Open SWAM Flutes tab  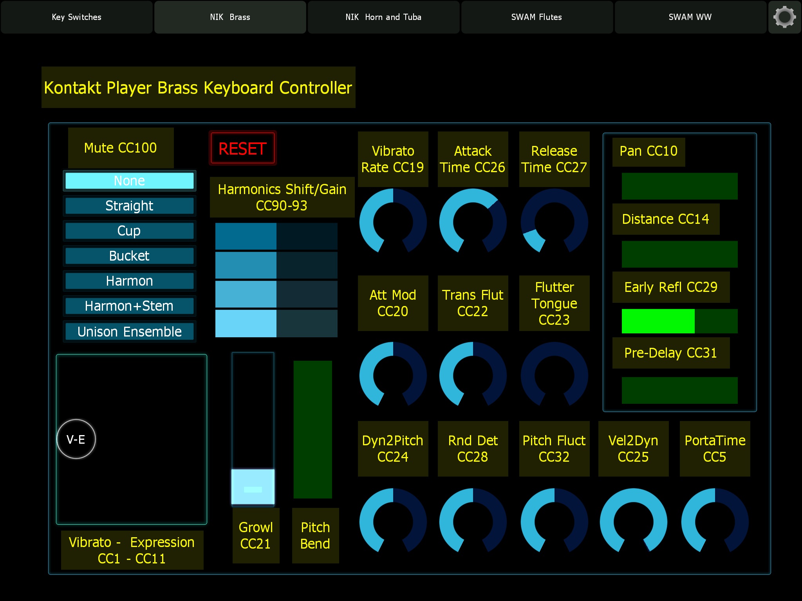pyautogui.click(x=537, y=17)
